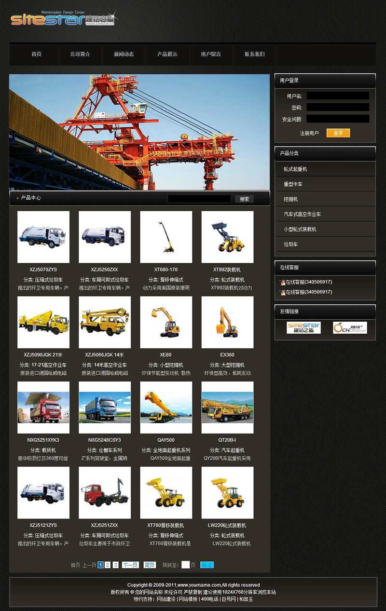Click the 下一页 next page button
The image size is (386, 611).
pyautogui.click(x=130, y=565)
